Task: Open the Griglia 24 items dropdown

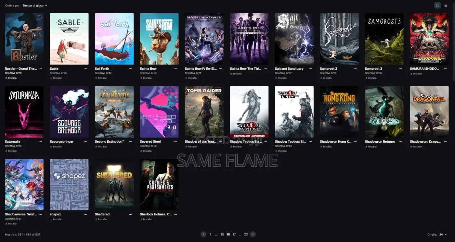Action: [443, 235]
